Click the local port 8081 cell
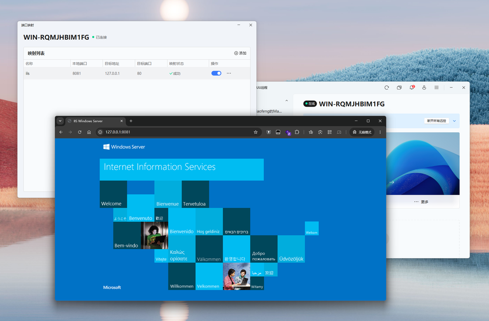This screenshot has width=489, height=321. [77, 74]
